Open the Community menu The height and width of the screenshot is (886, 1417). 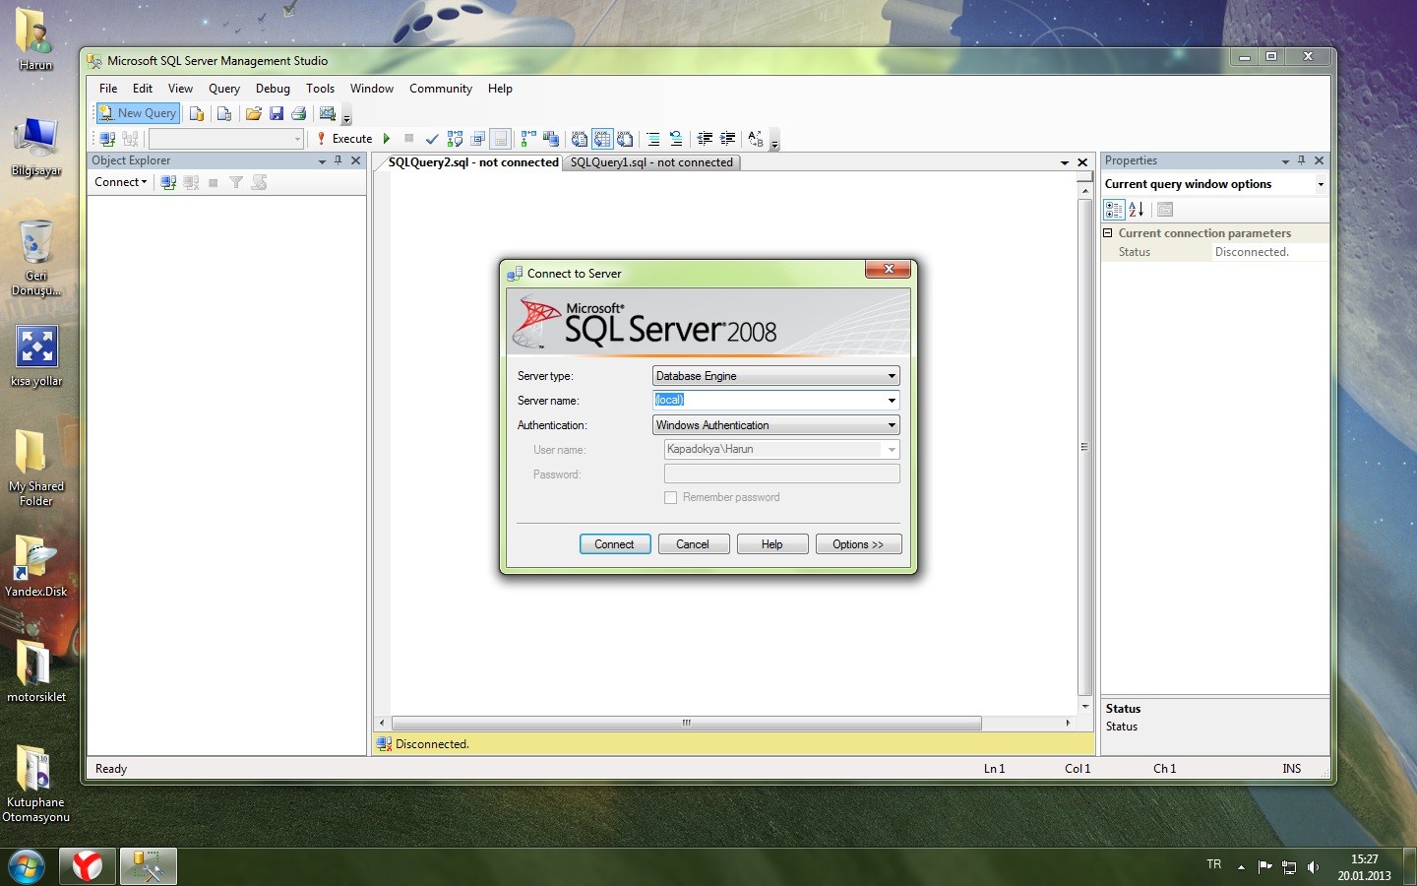click(441, 89)
